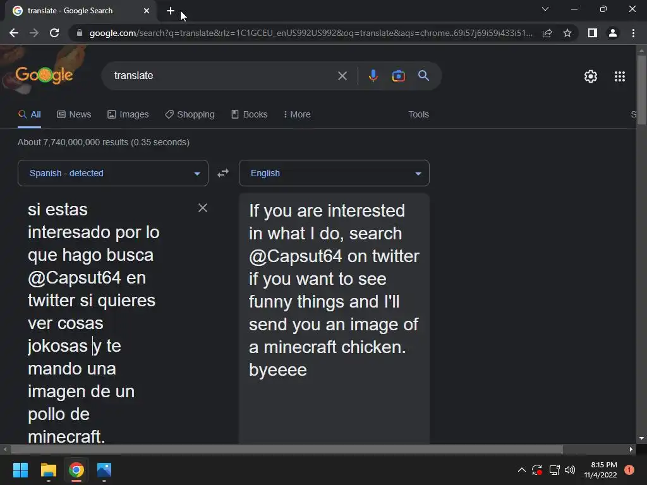Image resolution: width=647 pixels, height=485 pixels.
Task: Open Windows Start menu
Action: 20,470
